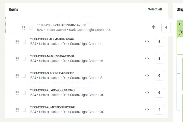Click quantity field for 1100-2033-L item
The width and height of the screenshot is (183, 122).
pyautogui.click(x=159, y=41)
